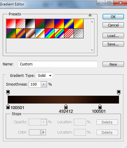Select the left opacity stop above gradient
Viewport: 127px width, 148px height.
click(8, 93)
